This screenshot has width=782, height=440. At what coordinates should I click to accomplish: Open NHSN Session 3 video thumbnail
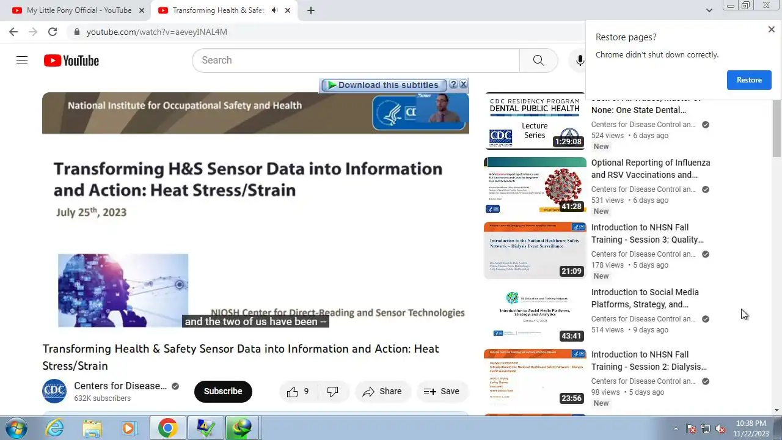tap(535, 251)
